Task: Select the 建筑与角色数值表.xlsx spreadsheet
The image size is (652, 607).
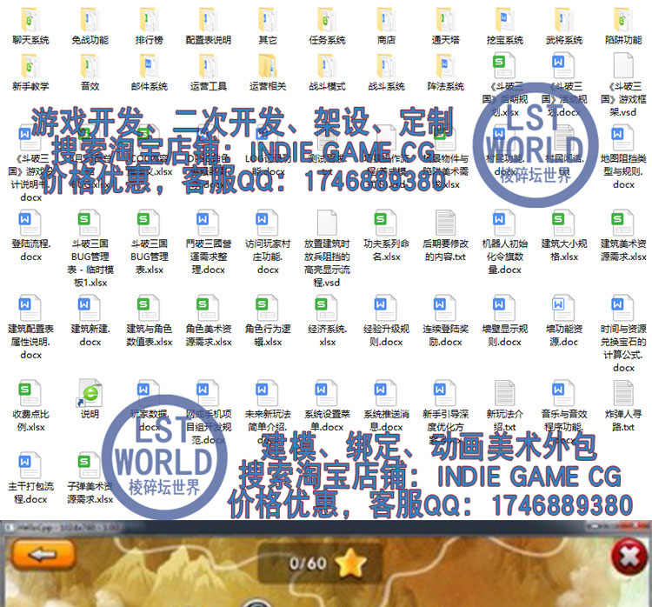Action: pyautogui.click(x=149, y=321)
